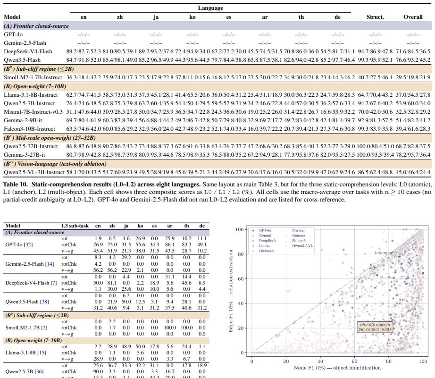
Task: Select the '(B♭) Sub-cliff regime (≤2B)' band in lower table
Action: pos(106,316)
